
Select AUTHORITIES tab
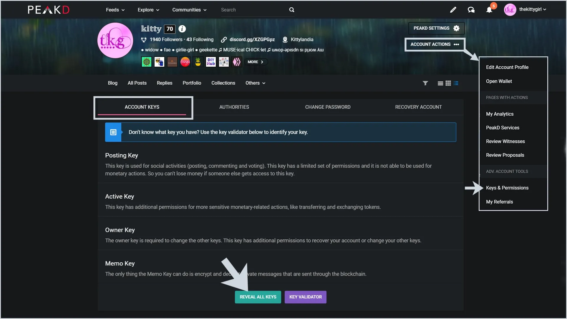tap(234, 107)
